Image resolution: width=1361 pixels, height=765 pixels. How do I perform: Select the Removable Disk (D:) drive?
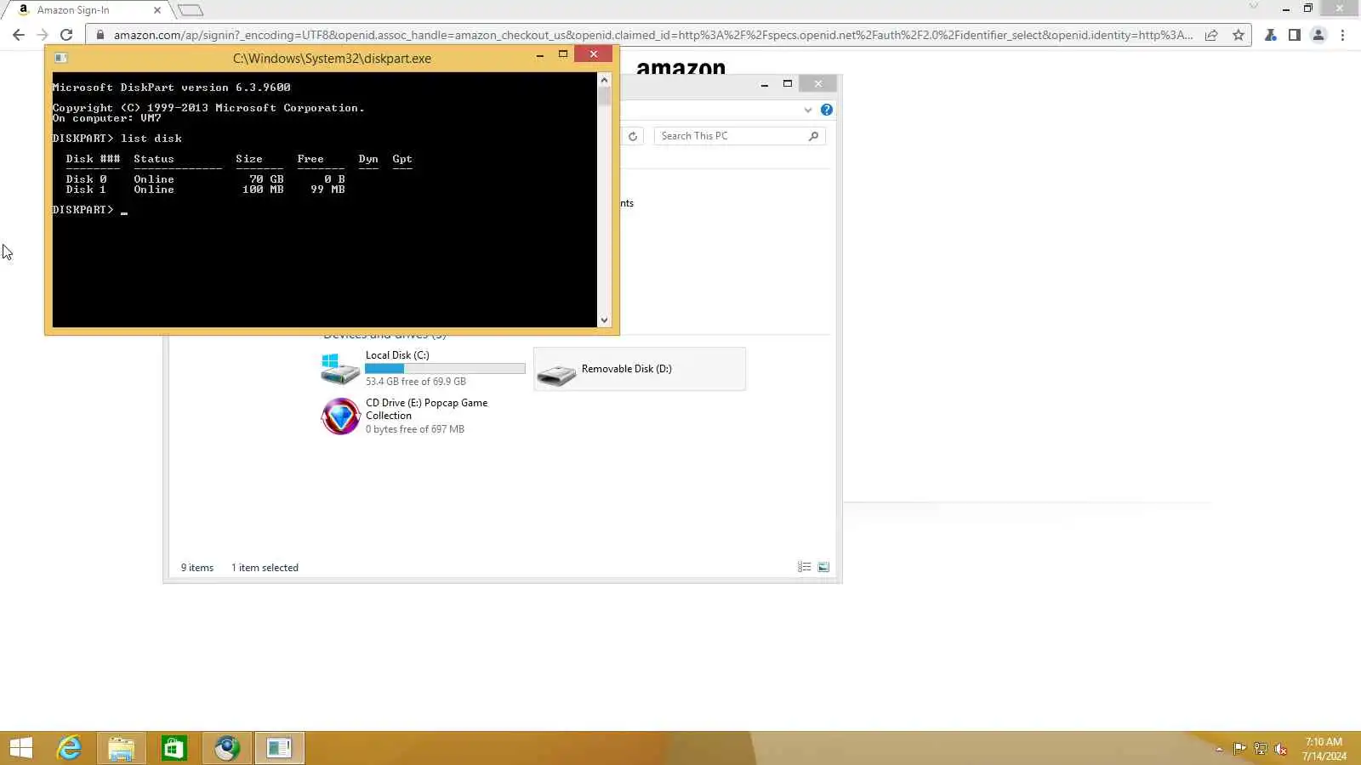640,369
